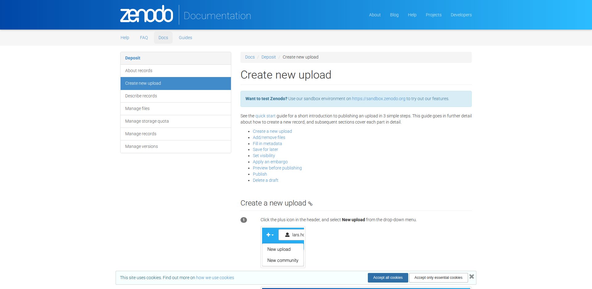
Task: Open 'Describe records' in the sidebar
Action: pos(176,96)
